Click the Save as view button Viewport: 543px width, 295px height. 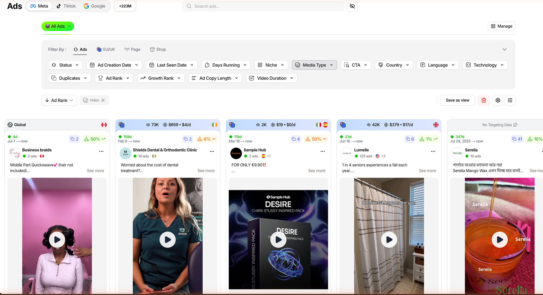tap(457, 100)
